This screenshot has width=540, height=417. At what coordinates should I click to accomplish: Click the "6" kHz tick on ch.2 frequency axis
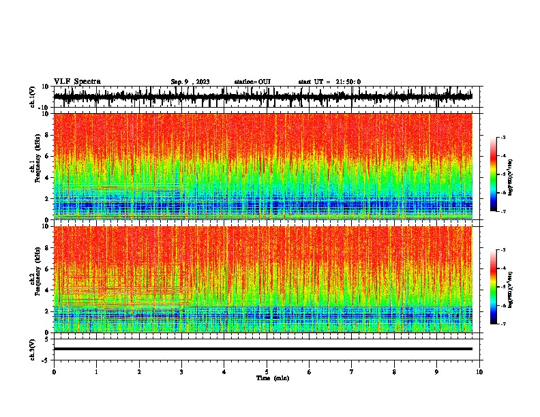pos(47,269)
